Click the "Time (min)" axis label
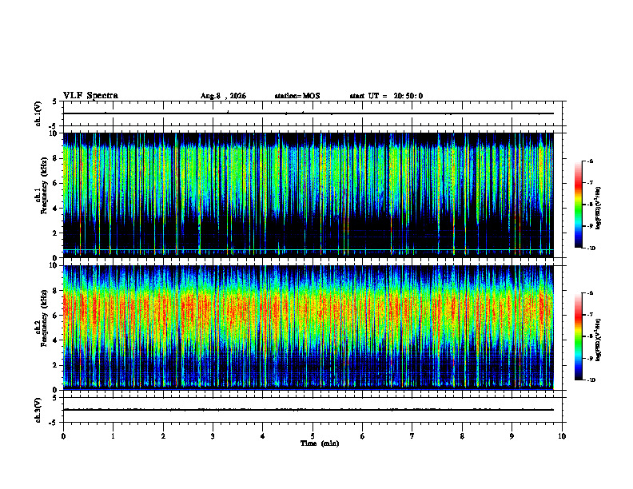The height and width of the screenshot is (489, 633). pos(320,443)
